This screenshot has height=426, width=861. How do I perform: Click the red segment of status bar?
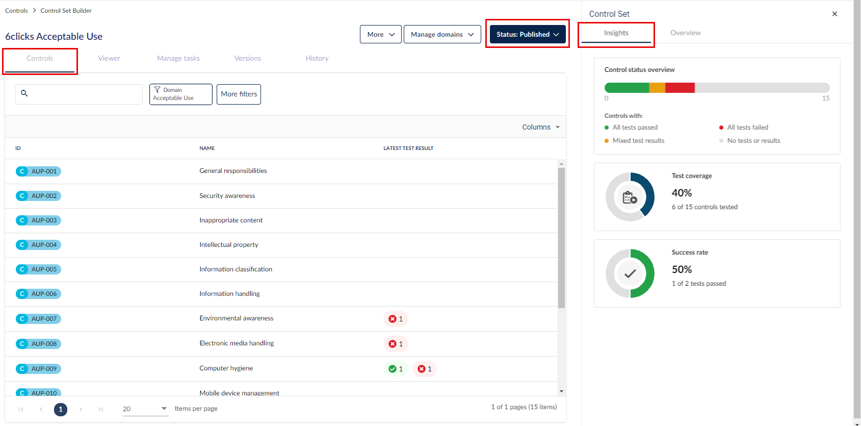[680, 88]
